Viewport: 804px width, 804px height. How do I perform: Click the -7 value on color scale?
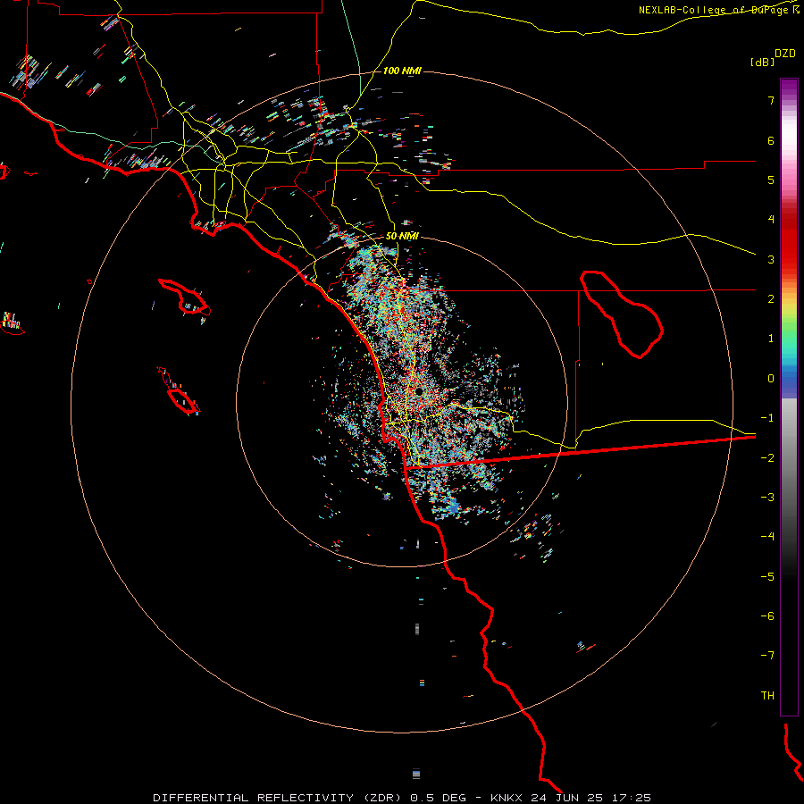click(767, 656)
